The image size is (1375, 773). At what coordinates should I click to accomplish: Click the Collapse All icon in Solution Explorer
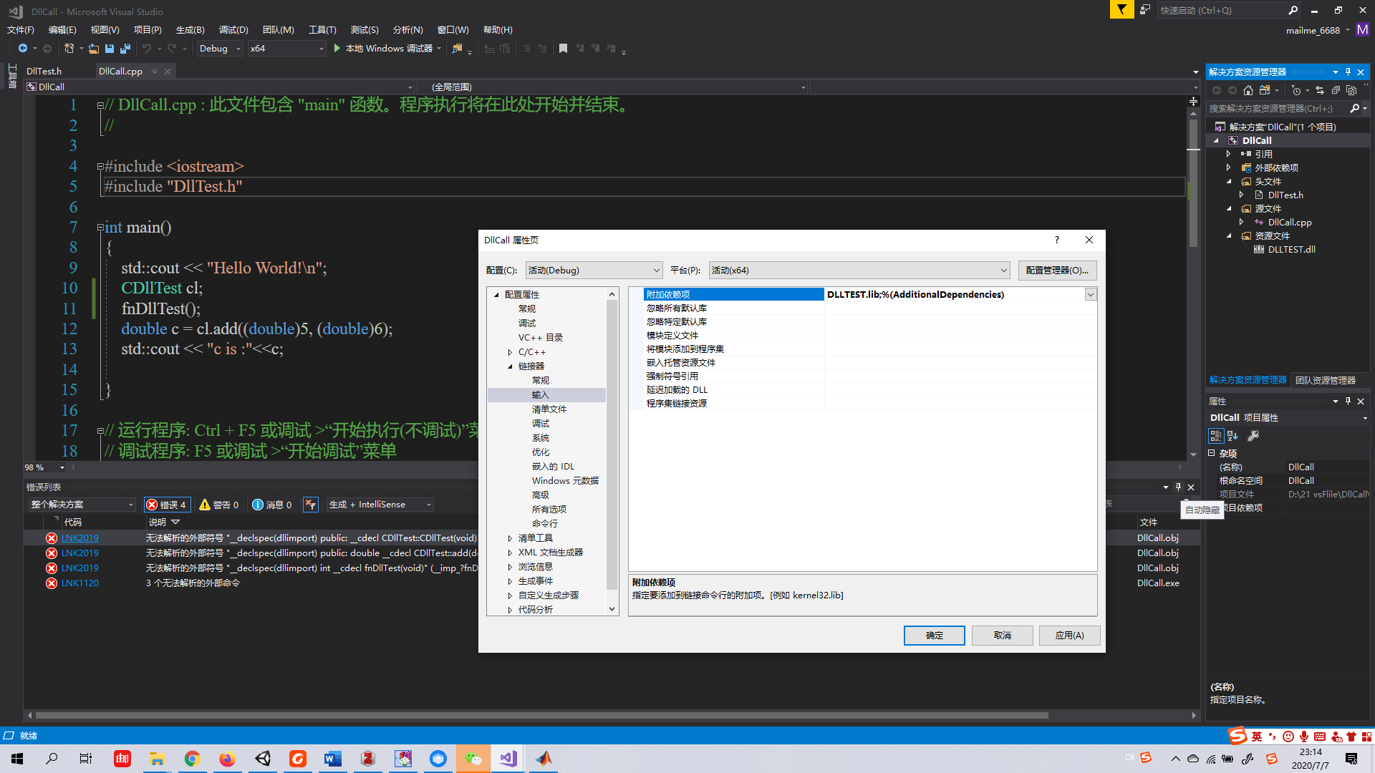tap(1336, 90)
